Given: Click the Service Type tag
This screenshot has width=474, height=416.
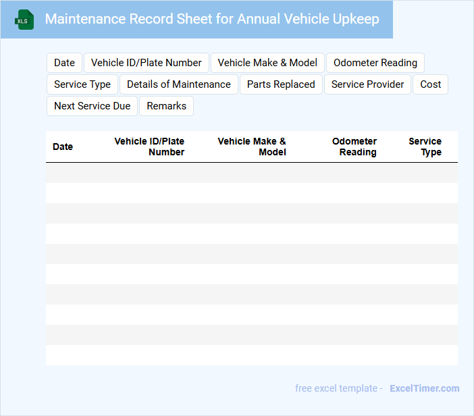Looking at the screenshot, I should (82, 84).
